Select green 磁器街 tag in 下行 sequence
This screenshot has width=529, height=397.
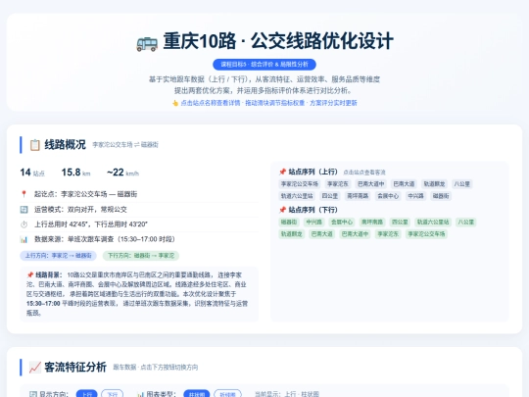pyautogui.click(x=289, y=222)
